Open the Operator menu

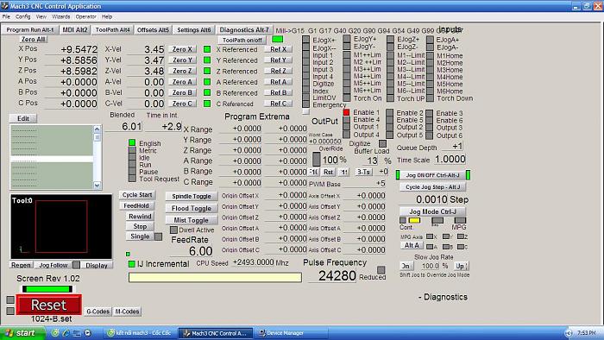pos(85,16)
